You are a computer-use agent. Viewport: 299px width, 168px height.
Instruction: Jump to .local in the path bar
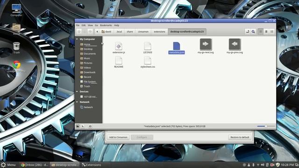pos(119,32)
